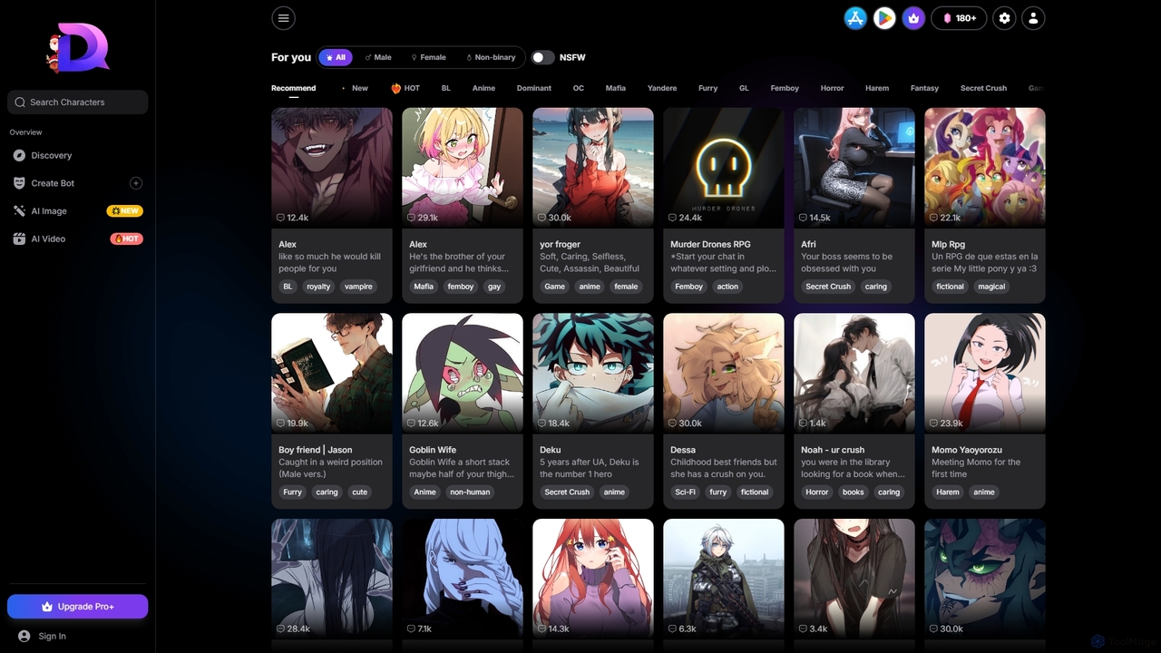The height and width of the screenshot is (653, 1161).
Task: Select the Female gender filter
Action: [428, 57]
